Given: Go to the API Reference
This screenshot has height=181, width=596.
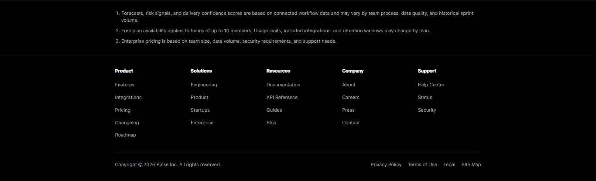Looking at the screenshot, I should click(x=282, y=97).
